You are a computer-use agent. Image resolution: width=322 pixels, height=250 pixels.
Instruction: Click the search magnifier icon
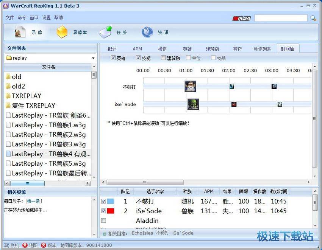[313, 17]
